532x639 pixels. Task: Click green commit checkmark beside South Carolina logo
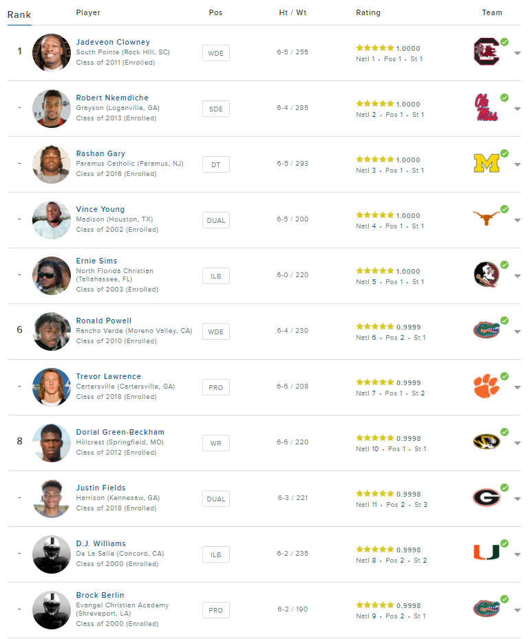point(504,42)
